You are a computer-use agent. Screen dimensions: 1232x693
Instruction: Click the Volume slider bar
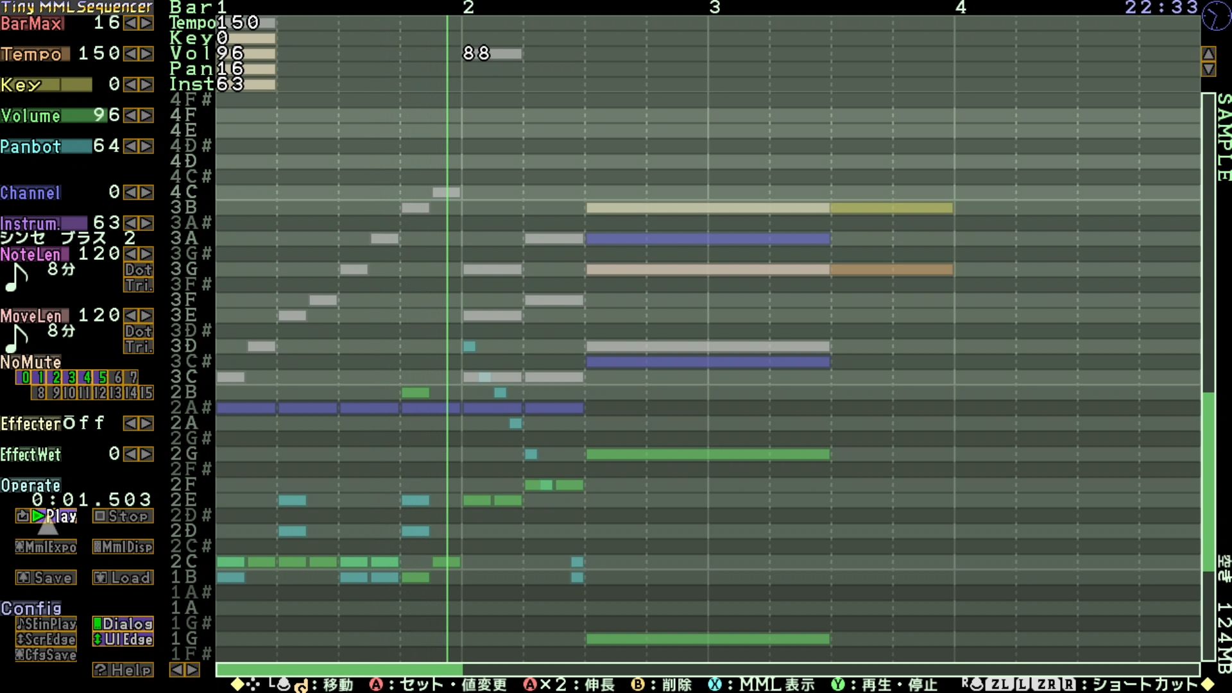click(x=46, y=116)
